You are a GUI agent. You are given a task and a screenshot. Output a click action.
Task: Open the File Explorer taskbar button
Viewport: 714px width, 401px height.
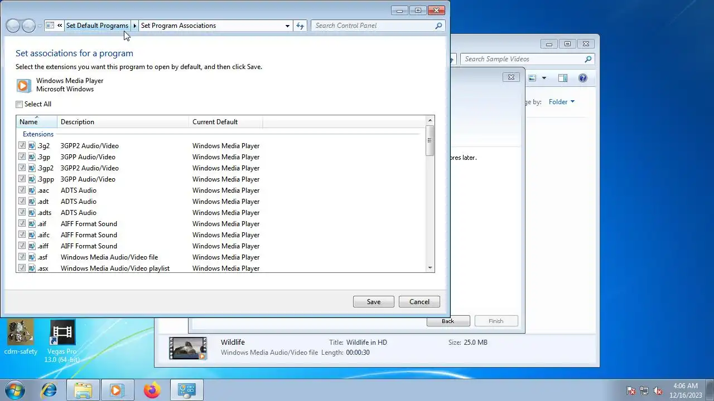[83, 390]
